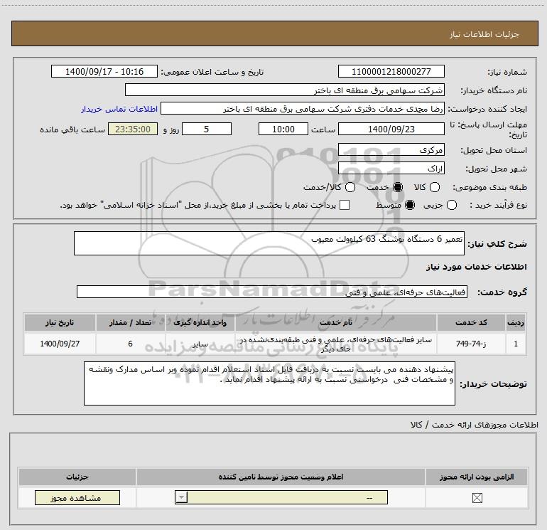Viewport: 547px width, 530px height.
Task: Click the request creator name field
Action: pyautogui.click(x=303, y=108)
